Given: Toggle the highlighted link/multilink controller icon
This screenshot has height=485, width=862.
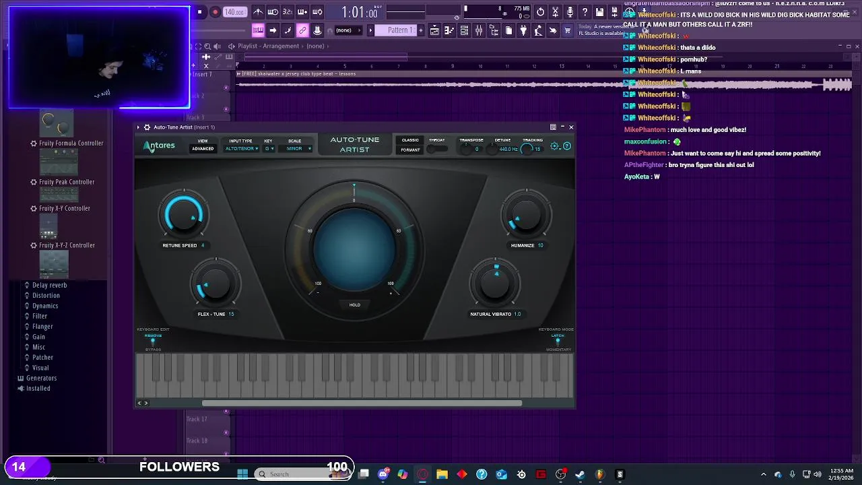Looking at the screenshot, I should 302,30.
